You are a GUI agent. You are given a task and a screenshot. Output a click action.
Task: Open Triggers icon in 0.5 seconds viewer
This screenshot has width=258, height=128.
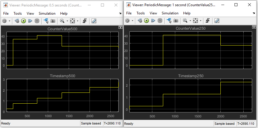coord(85,21)
